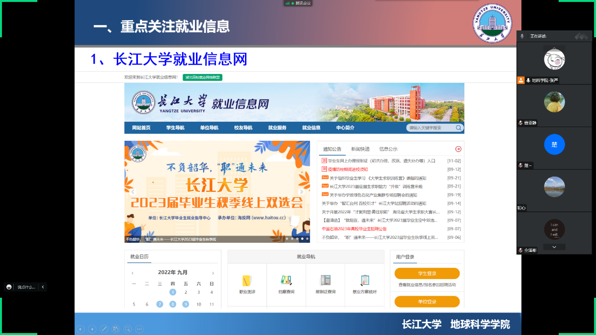Open the more options ellipsis on slide toolbar
The image size is (596, 335).
click(139, 329)
